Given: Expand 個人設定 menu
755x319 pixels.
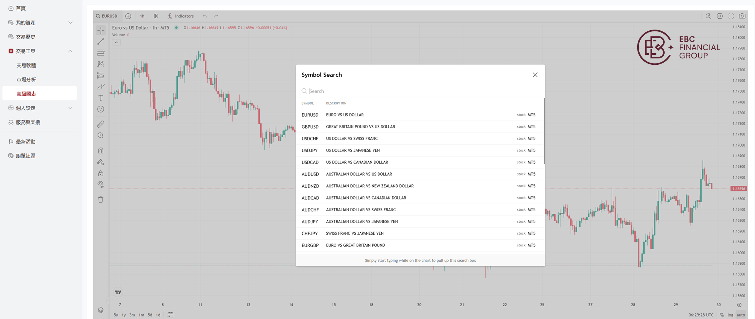Looking at the screenshot, I should pyautogui.click(x=40, y=108).
